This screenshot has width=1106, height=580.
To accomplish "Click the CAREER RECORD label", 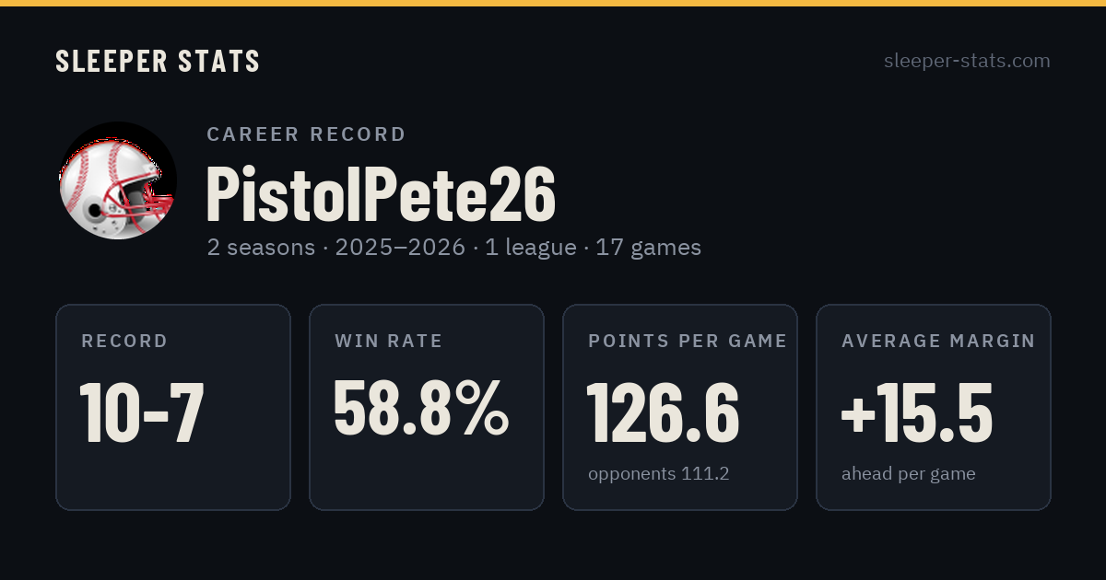I will coord(306,134).
